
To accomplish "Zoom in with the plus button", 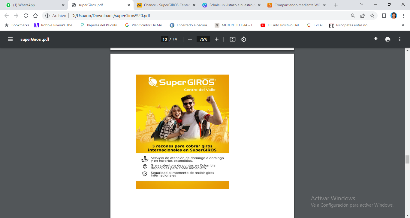I will pyautogui.click(x=217, y=39).
